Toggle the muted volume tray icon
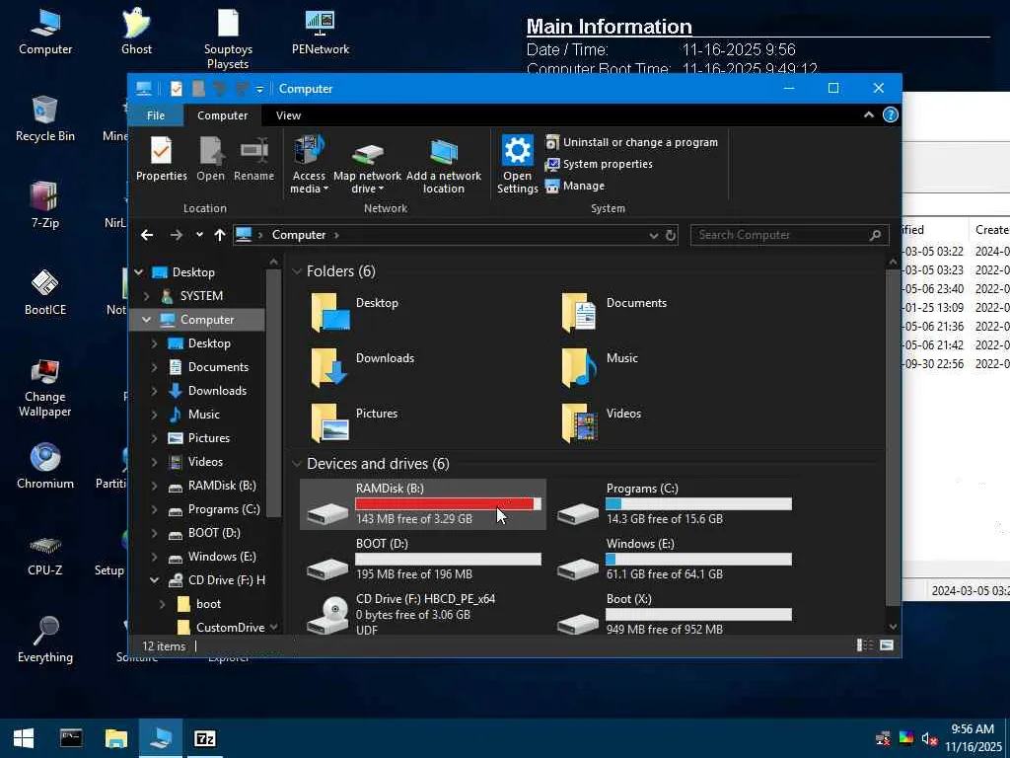The height and width of the screenshot is (758, 1010). [x=929, y=738]
